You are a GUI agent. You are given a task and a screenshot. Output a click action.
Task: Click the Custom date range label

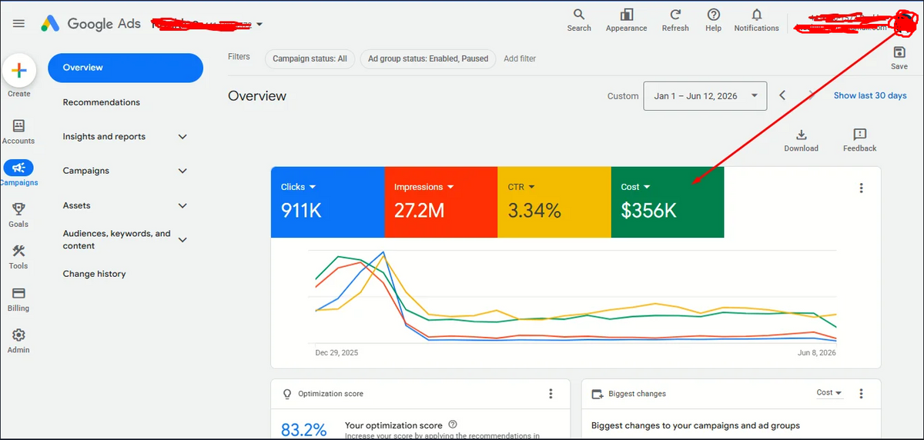(x=623, y=96)
